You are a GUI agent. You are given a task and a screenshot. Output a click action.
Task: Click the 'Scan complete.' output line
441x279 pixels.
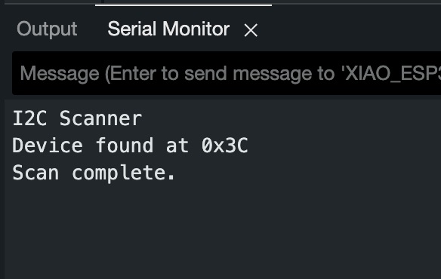94,173
